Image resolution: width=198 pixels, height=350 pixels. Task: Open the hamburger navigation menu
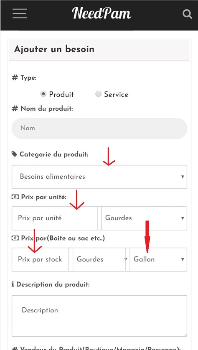[20, 13]
